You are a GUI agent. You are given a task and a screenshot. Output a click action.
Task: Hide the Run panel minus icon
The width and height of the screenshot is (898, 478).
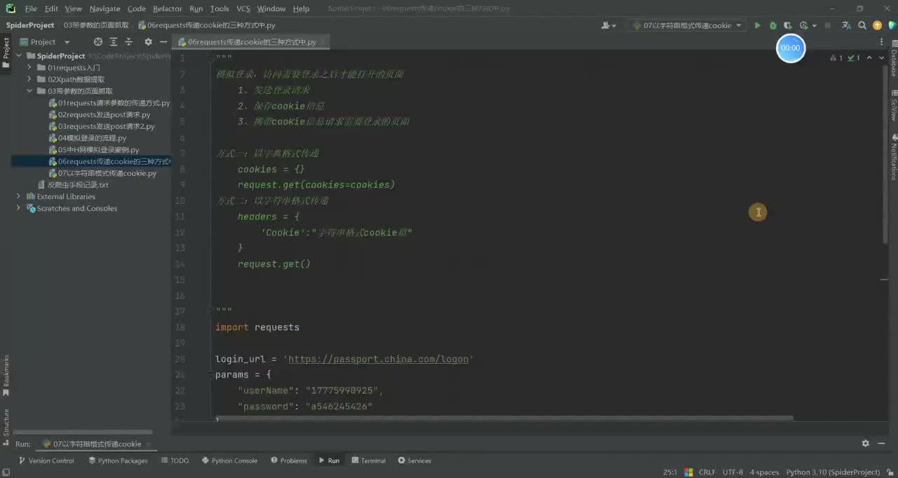click(881, 444)
